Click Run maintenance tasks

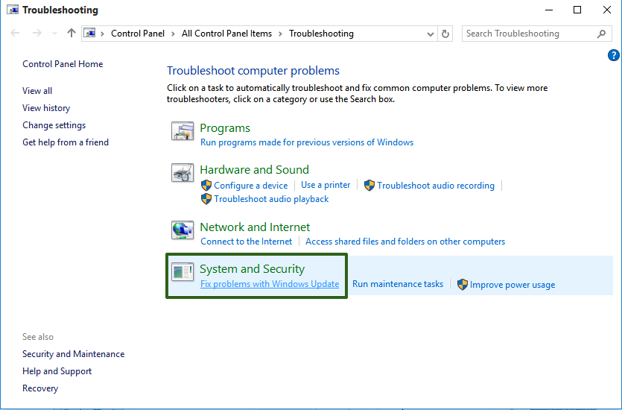[x=398, y=284]
